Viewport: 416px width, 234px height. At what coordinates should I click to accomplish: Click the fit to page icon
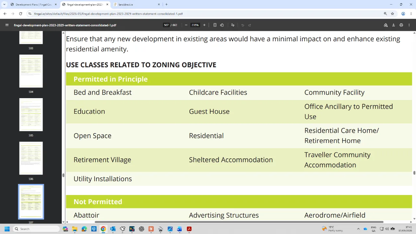[215, 25]
